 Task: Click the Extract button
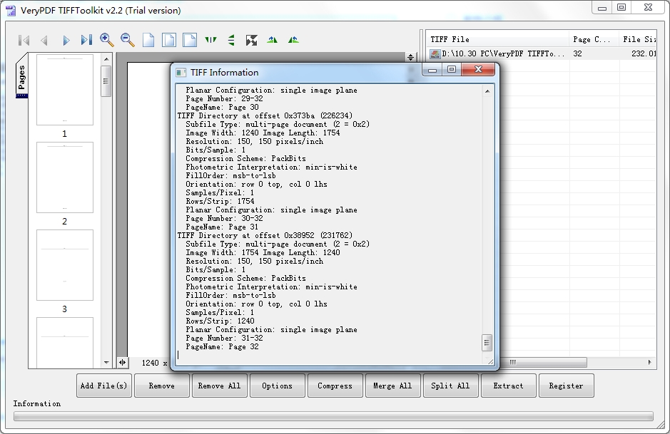point(508,386)
